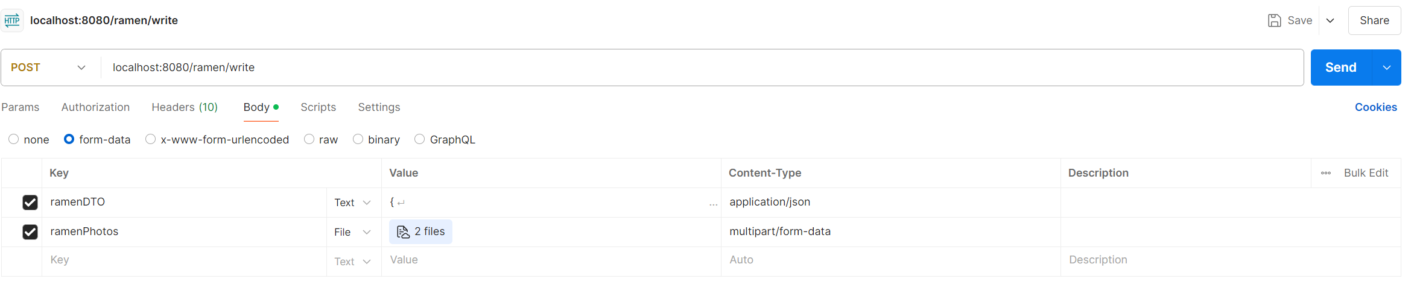Select the x-www-form-urlencoded radio option
Image resolution: width=1414 pixels, height=308 pixels.
click(x=150, y=139)
